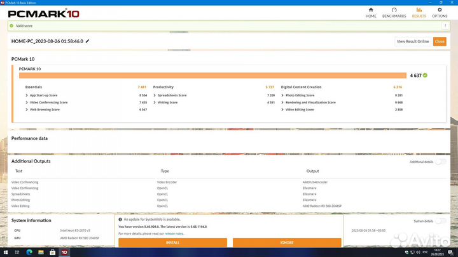
Task: Ignore the SystemInfo update
Action: click(287, 242)
